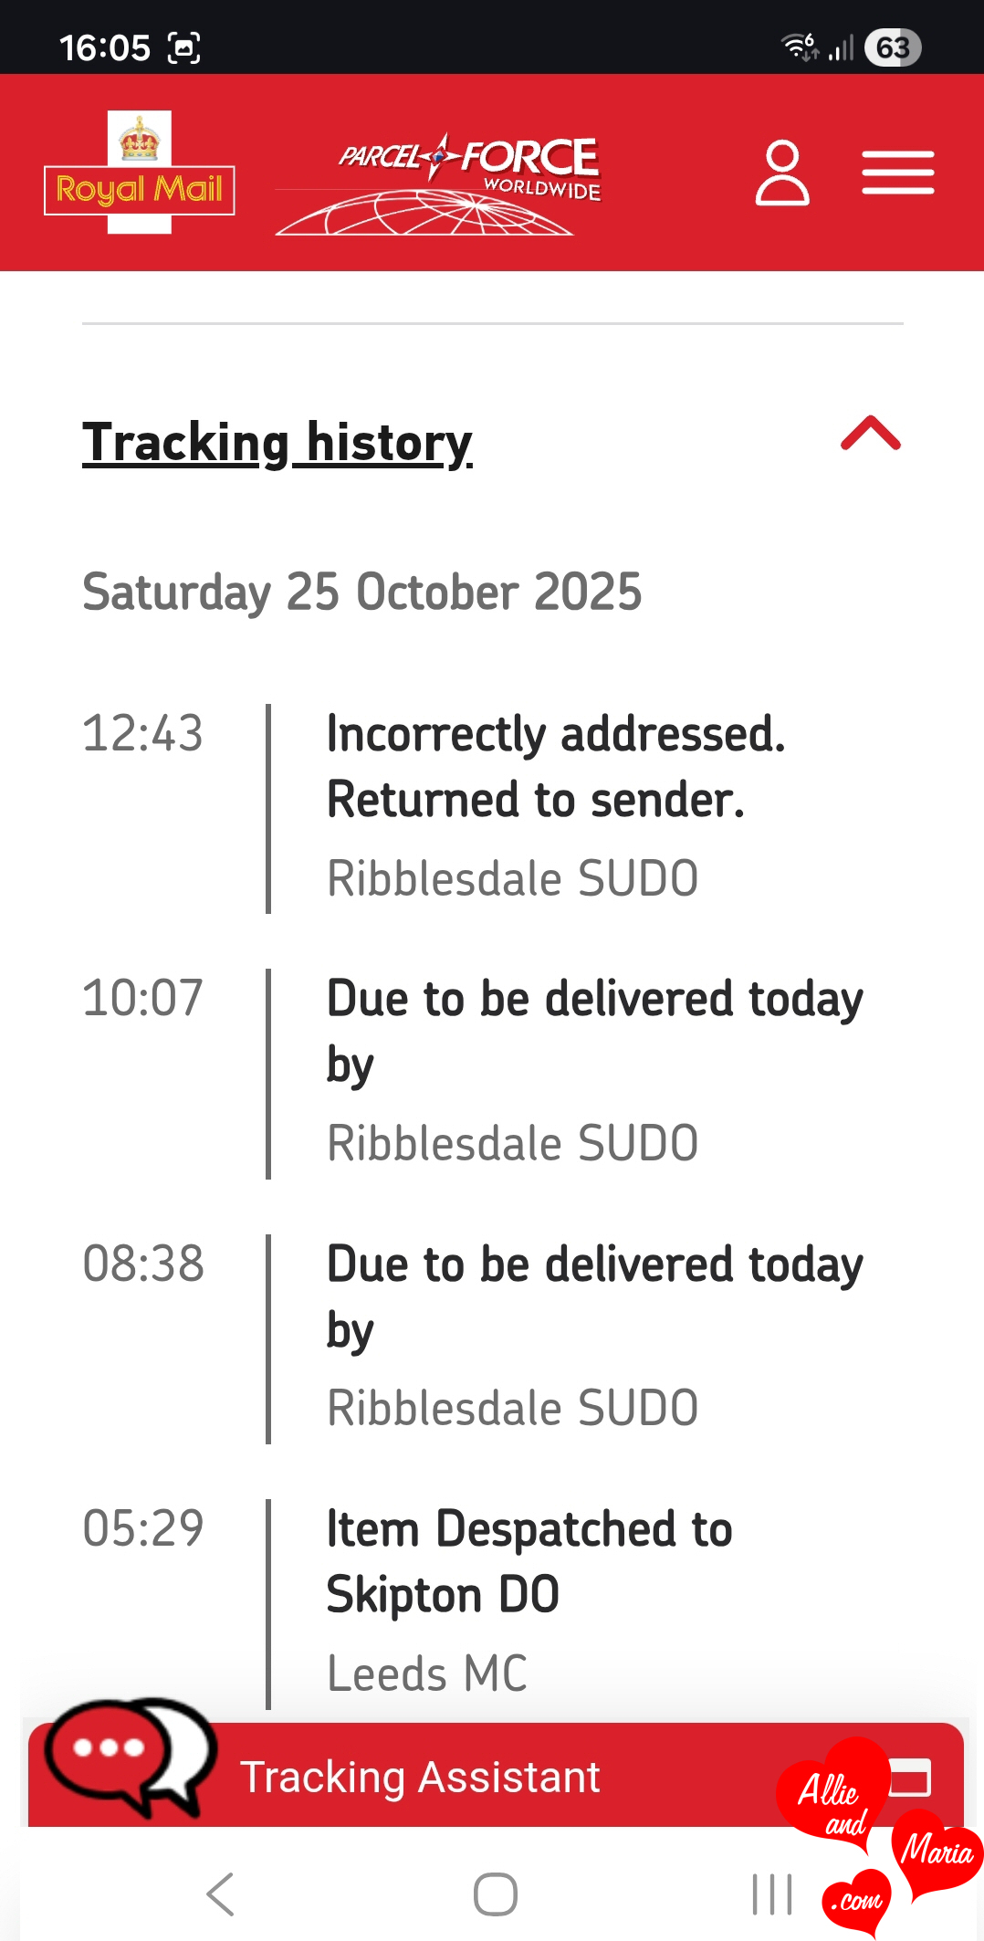
Task: Collapse the Tracking history section chevron
Action: pos(870,434)
